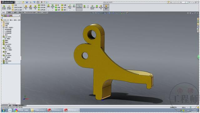Select the Extruded Cut tool
This screenshot has width=200, height=113.
[26, 7]
